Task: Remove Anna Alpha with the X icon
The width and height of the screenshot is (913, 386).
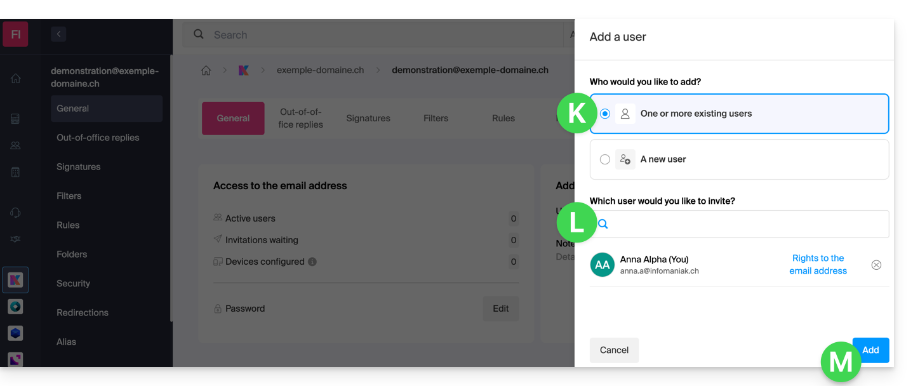Action: 876,265
